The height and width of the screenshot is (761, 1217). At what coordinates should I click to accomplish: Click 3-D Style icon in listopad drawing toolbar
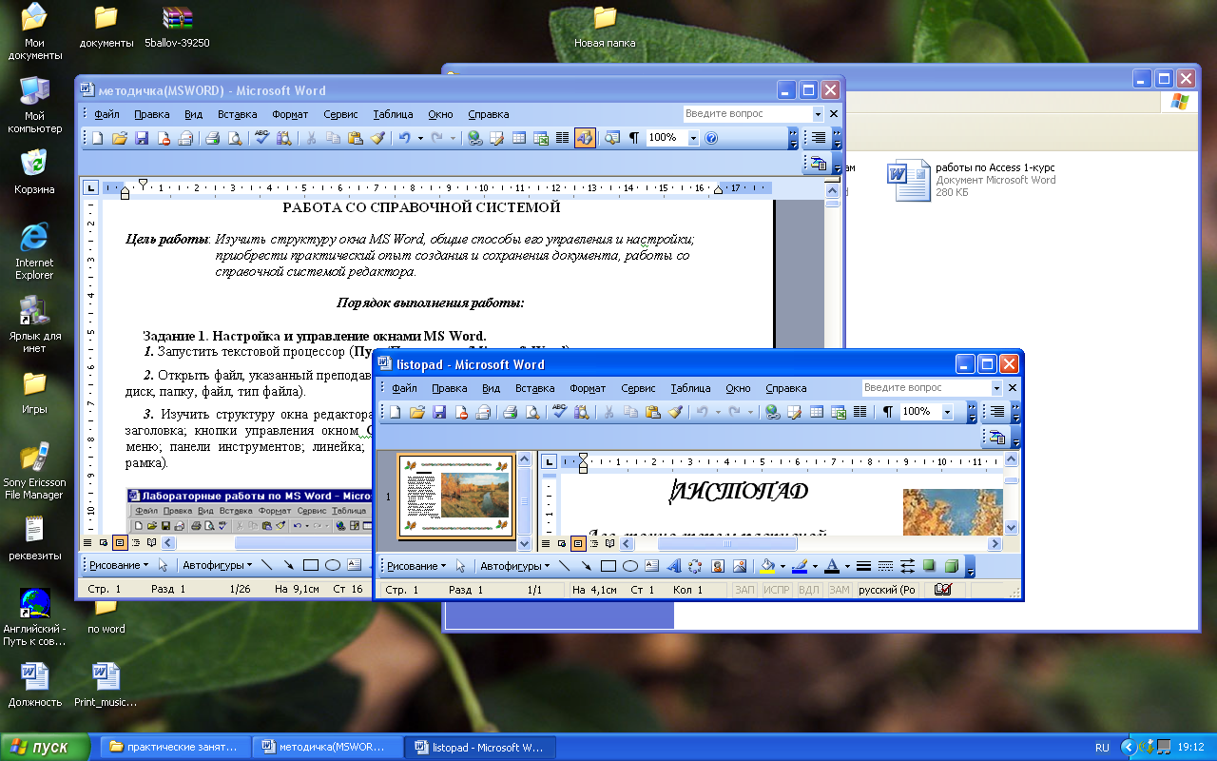951,566
